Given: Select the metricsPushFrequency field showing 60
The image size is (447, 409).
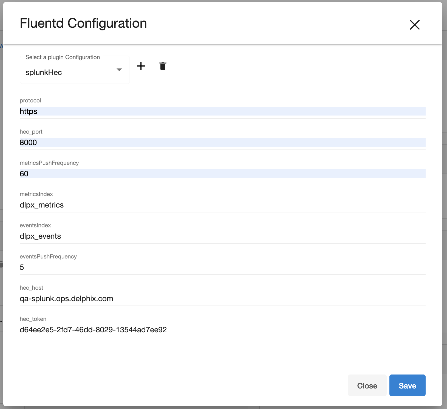Looking at the screenshot, I should click(222, 174).
